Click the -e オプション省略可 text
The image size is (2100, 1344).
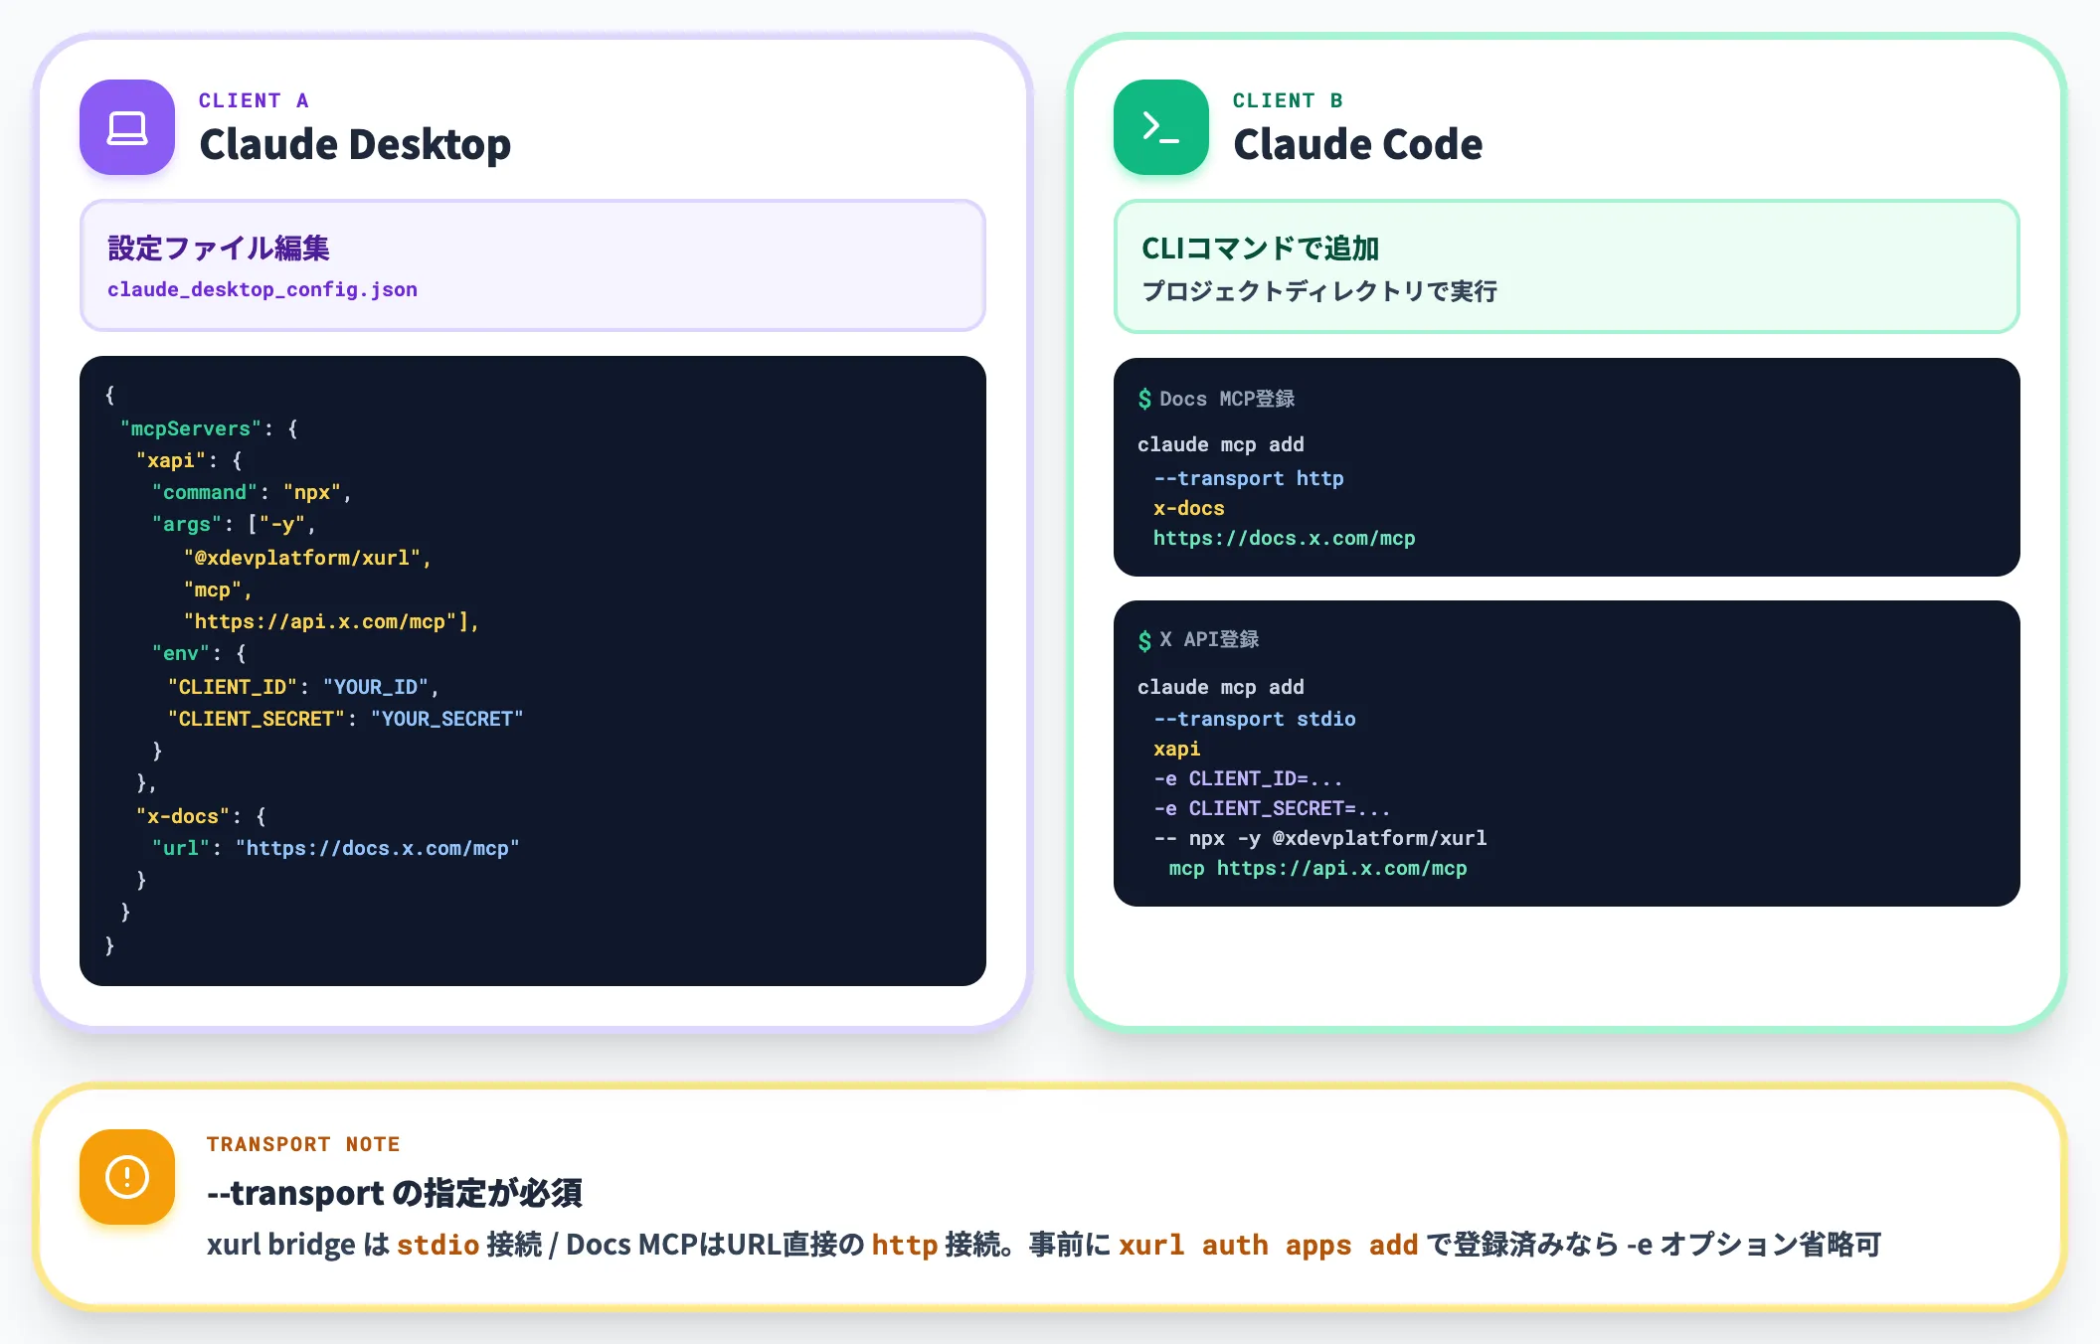1755,1245
